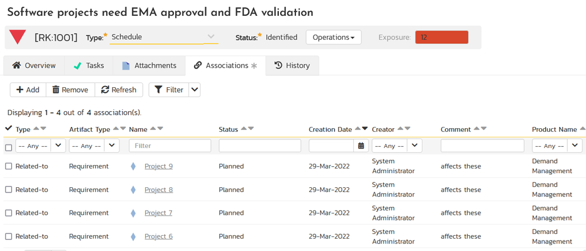Tick the Project 7 row checkbox
This screenshot has height=251, width=586.
point(8,213)
